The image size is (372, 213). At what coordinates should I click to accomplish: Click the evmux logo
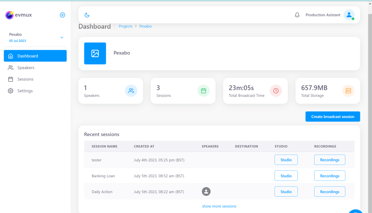[19, 15]
